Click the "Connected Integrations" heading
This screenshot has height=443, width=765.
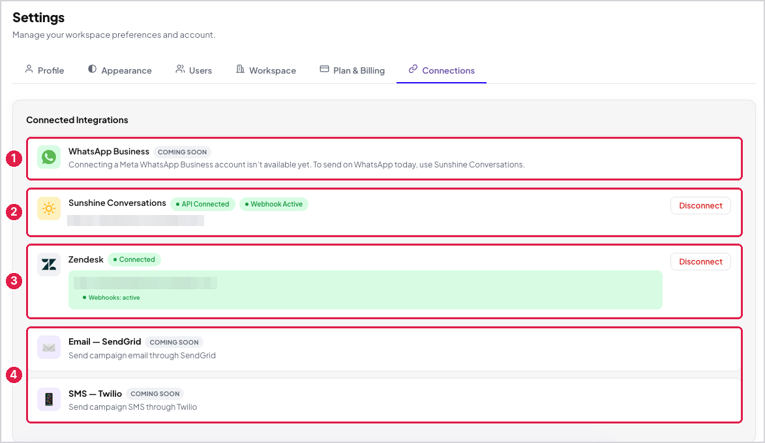[x=77, y=120]
